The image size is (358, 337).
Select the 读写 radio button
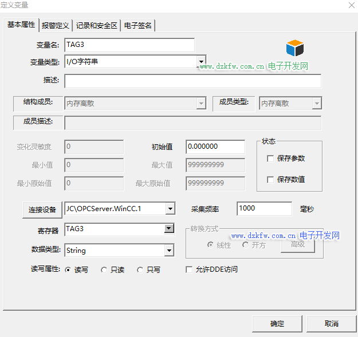pos(68,270)
